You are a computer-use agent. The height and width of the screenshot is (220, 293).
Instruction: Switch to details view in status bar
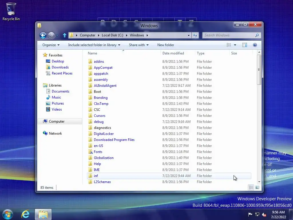[x=251, y=187]
